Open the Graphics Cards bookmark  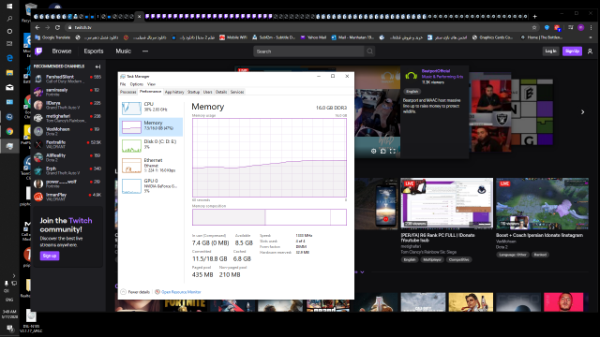click(492, 37)
